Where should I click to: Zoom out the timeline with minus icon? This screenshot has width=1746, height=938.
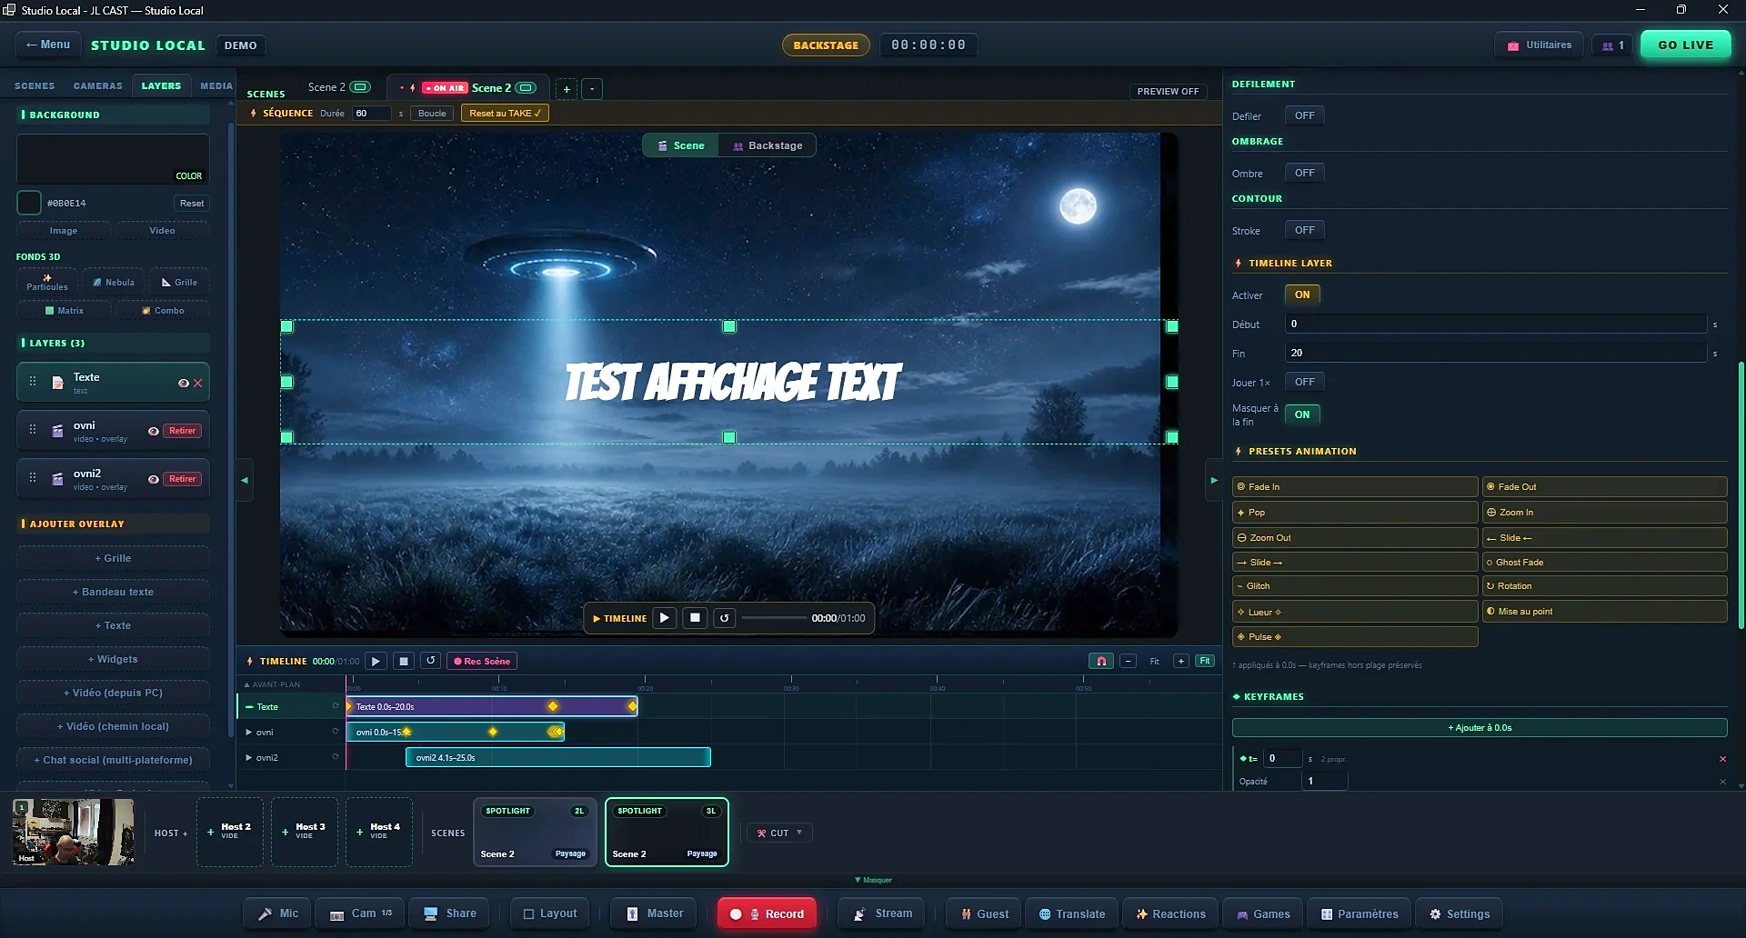[x=1129, y=661]
